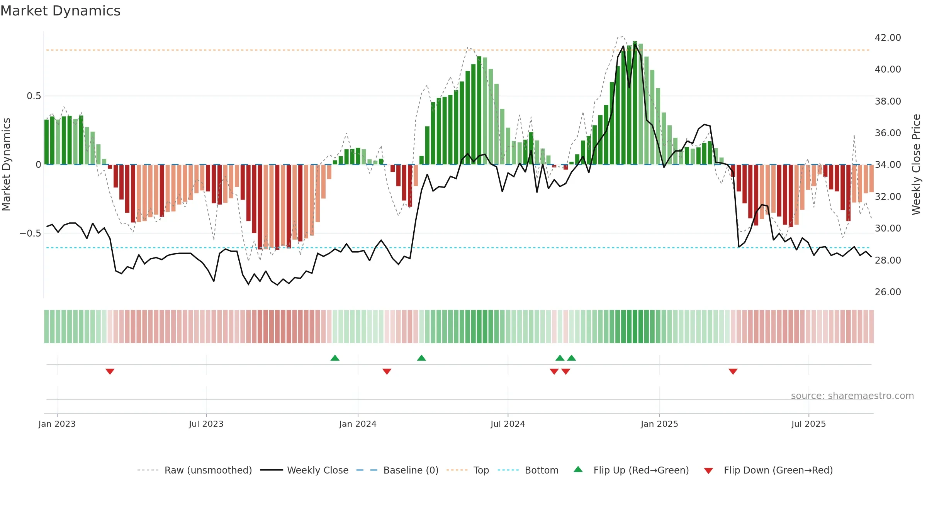Toggle the Weekly Close legend entry
927x521 pixels.
(x=304, y=470)
